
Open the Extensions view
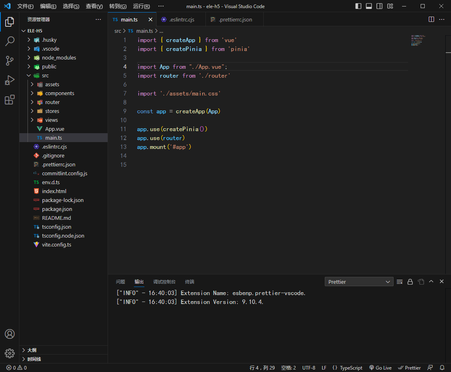pos(10,100)
